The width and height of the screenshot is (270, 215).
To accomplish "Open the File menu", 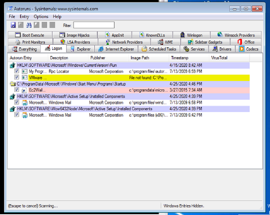I will [x=12, y=17].
